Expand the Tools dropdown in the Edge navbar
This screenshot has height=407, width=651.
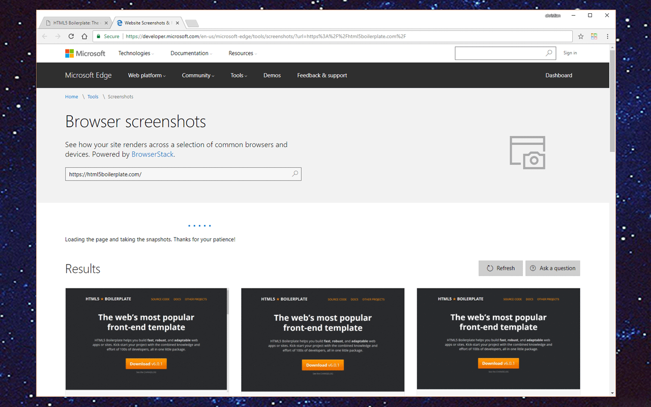coord(239,75)
